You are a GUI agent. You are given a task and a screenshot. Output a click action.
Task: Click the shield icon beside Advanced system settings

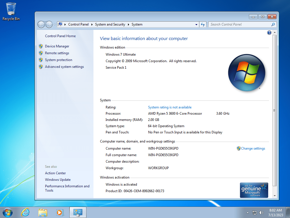[41, 67]
